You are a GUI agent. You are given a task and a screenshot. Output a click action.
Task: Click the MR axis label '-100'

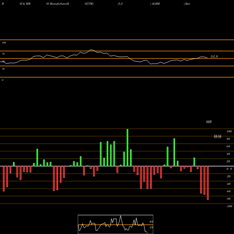coord(229,206)
